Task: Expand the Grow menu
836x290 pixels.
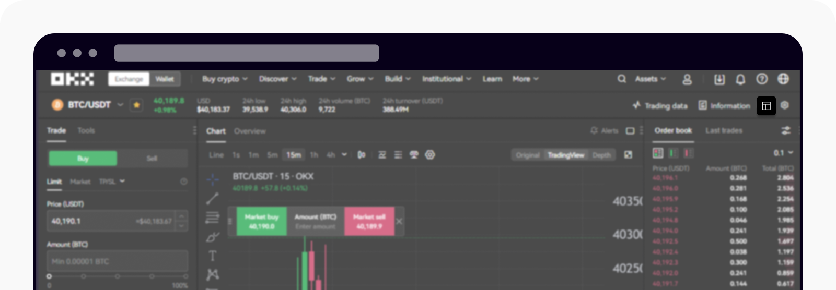Action: pos(360,79)
